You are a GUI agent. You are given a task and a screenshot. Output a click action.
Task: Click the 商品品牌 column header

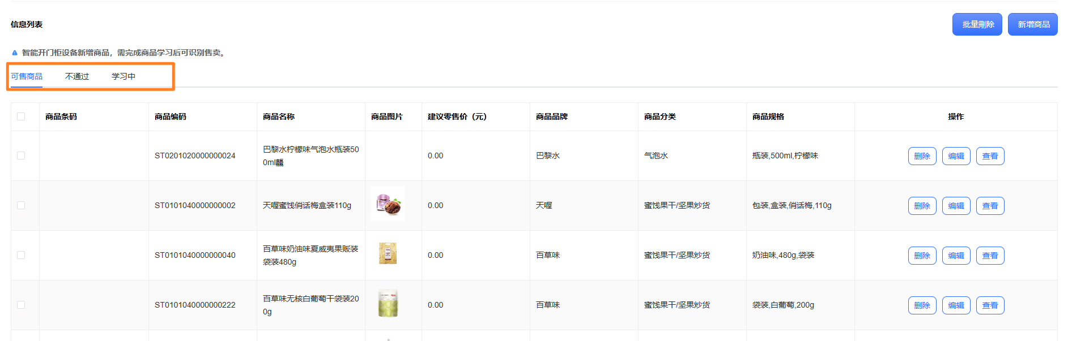(552, 116)
